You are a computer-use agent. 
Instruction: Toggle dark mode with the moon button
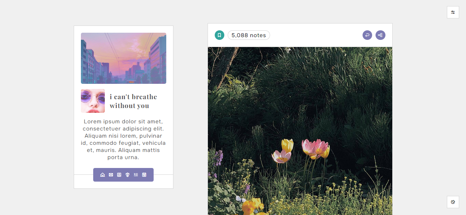click(x=453, y=202)
